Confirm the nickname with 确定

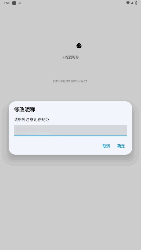121,146
